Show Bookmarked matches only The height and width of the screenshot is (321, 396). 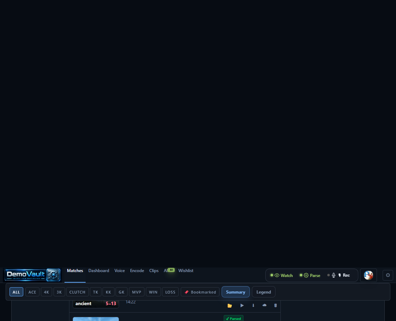pos(200,292)
